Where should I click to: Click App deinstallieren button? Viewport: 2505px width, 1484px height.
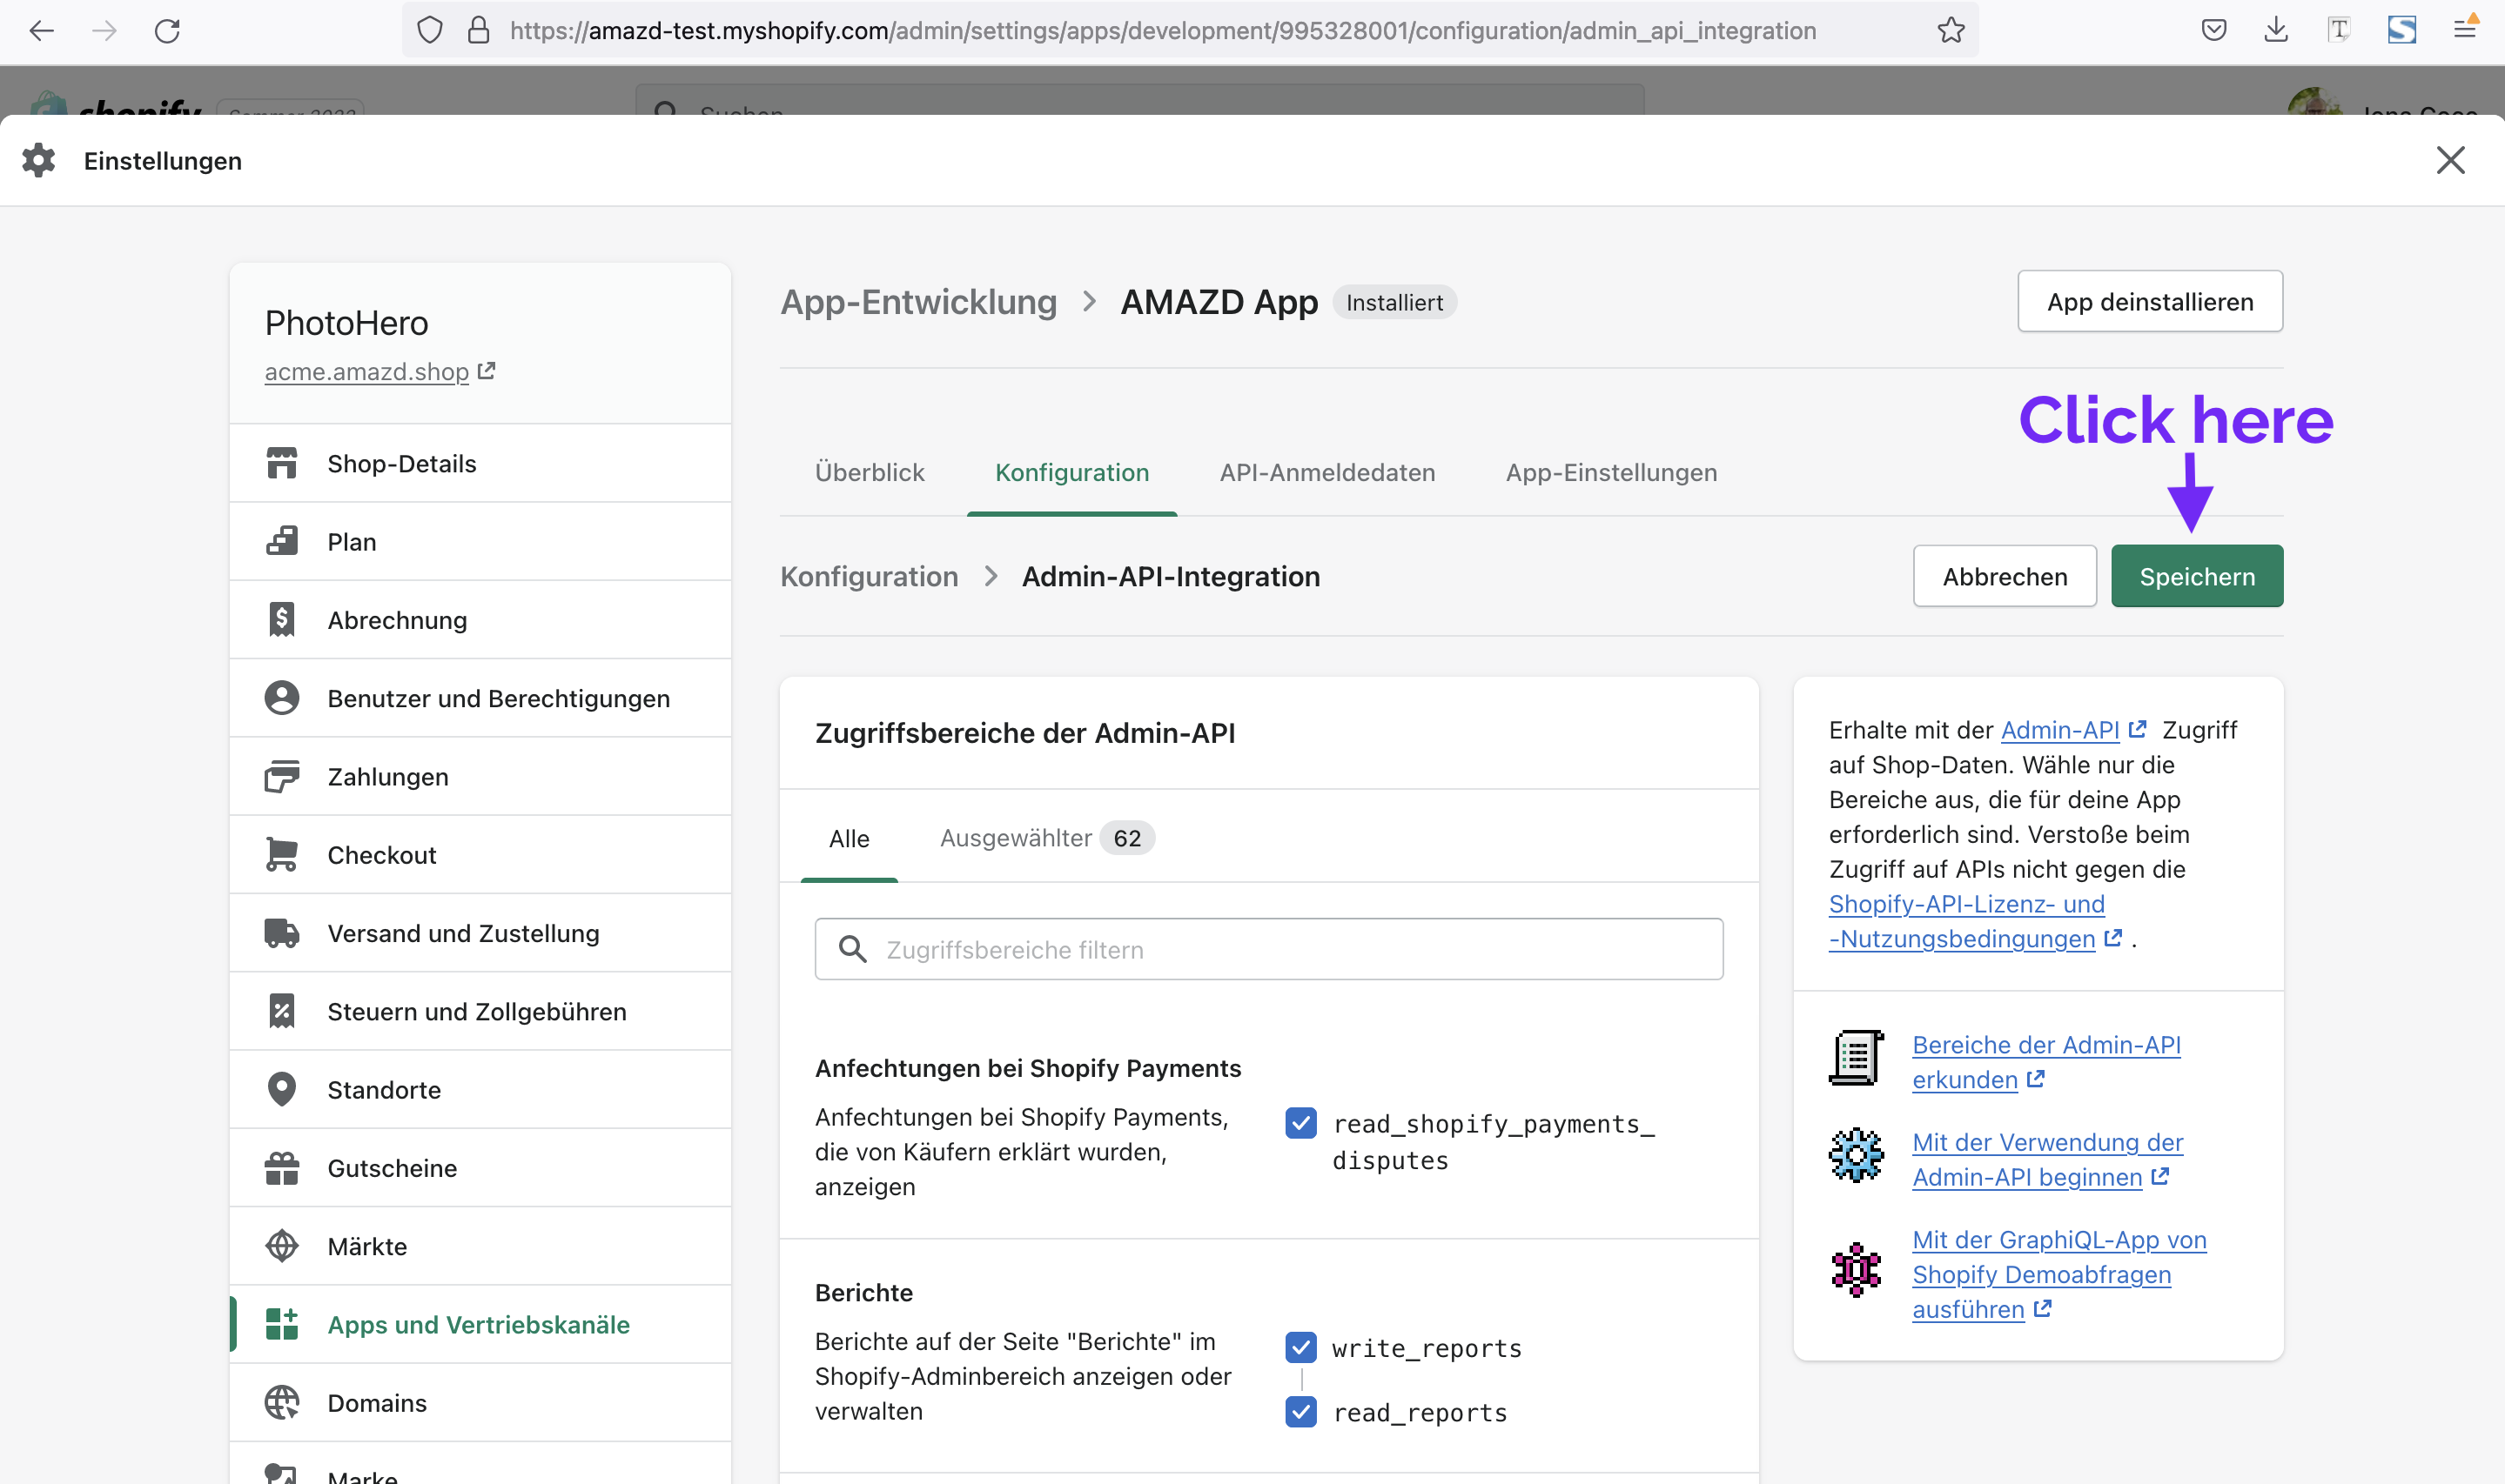[x=2150, y=301]
